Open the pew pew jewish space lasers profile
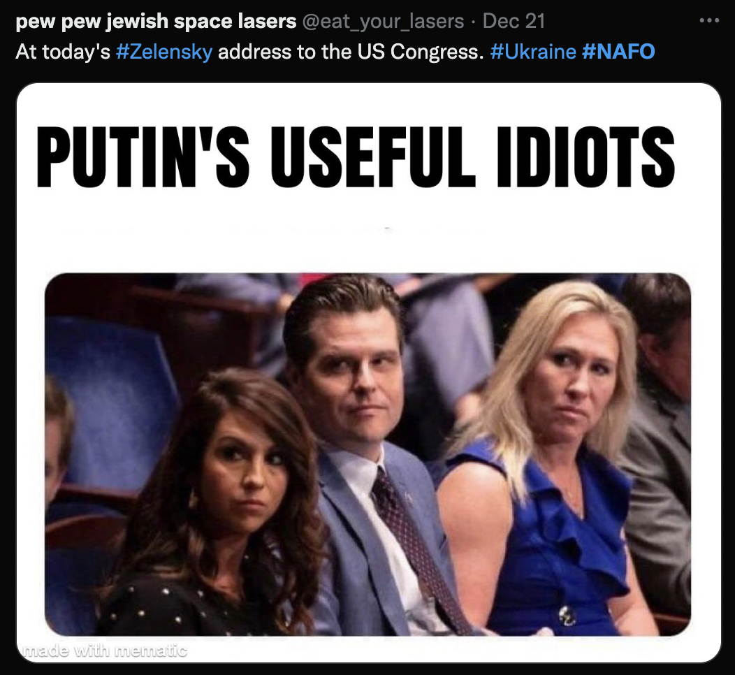 [x=156, y=21]
